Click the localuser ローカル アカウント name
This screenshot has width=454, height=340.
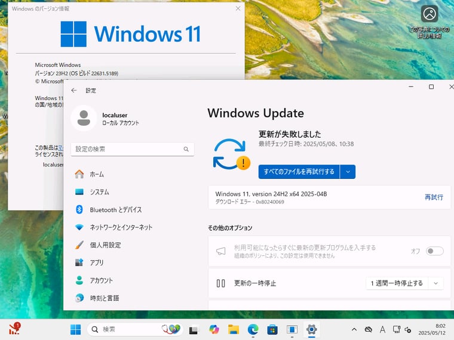pos(121,119)
